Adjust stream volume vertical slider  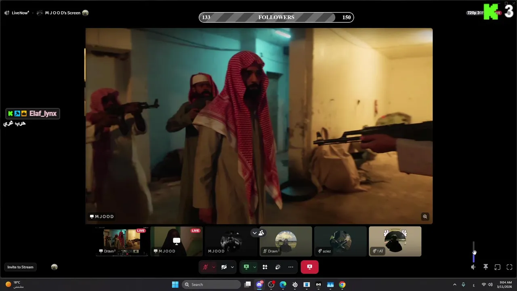pos(474,252)
